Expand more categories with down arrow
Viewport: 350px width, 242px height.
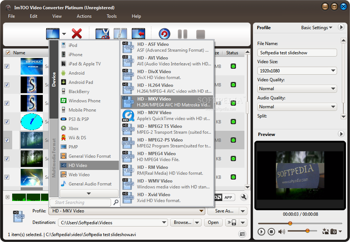(x=89, y=194)
